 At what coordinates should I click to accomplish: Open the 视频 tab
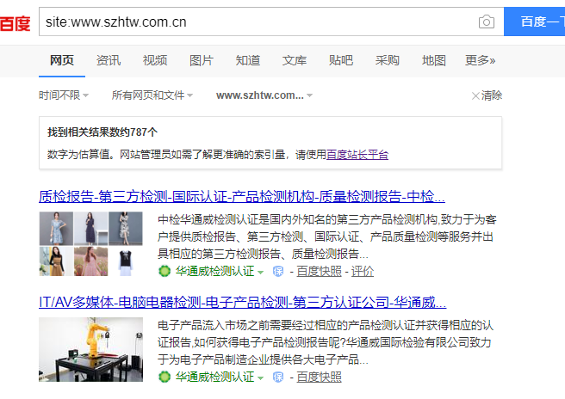(155, 60)
